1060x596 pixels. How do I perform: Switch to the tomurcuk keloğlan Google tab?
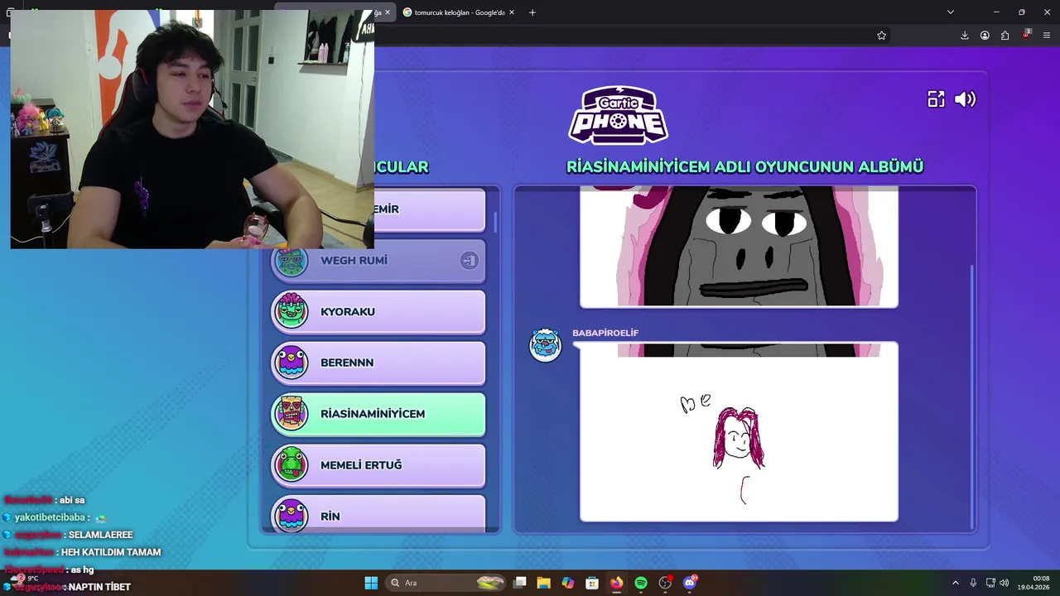(x=458, y=12)
